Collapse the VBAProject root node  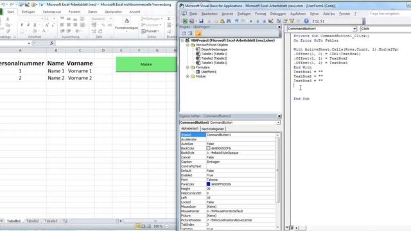182,40
